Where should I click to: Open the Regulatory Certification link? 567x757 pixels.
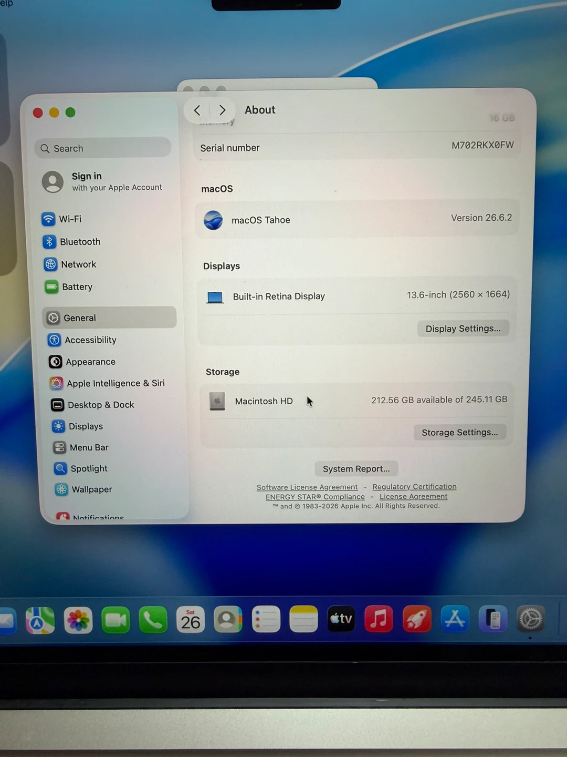414,487
